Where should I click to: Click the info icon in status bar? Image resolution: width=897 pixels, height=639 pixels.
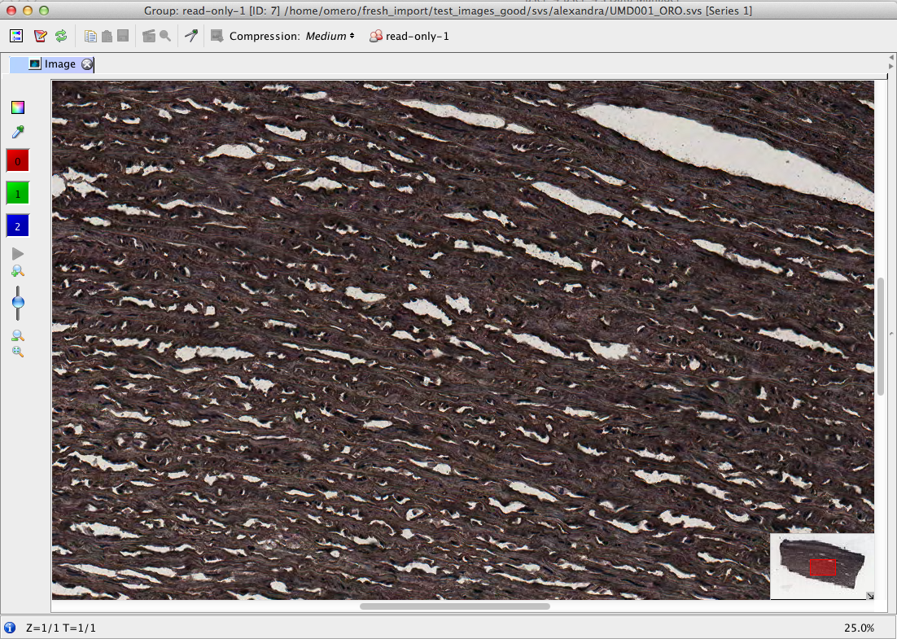(x=10, y=628)
